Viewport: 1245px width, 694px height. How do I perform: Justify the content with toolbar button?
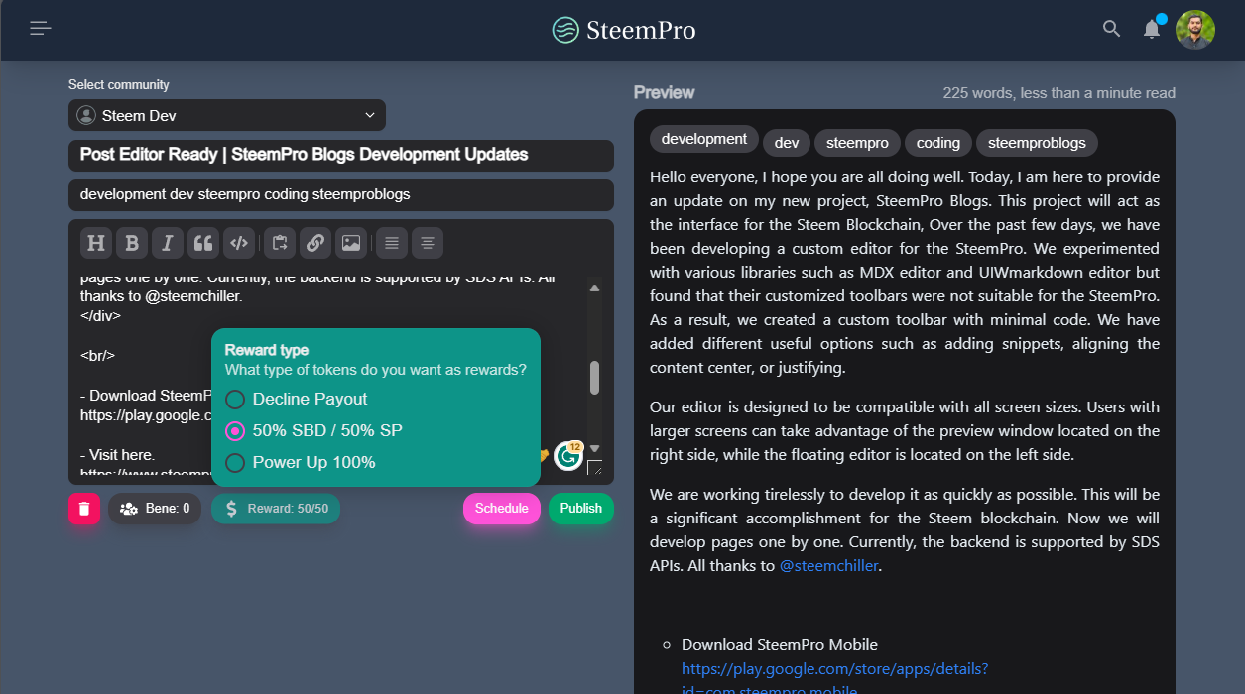point(393,243)
